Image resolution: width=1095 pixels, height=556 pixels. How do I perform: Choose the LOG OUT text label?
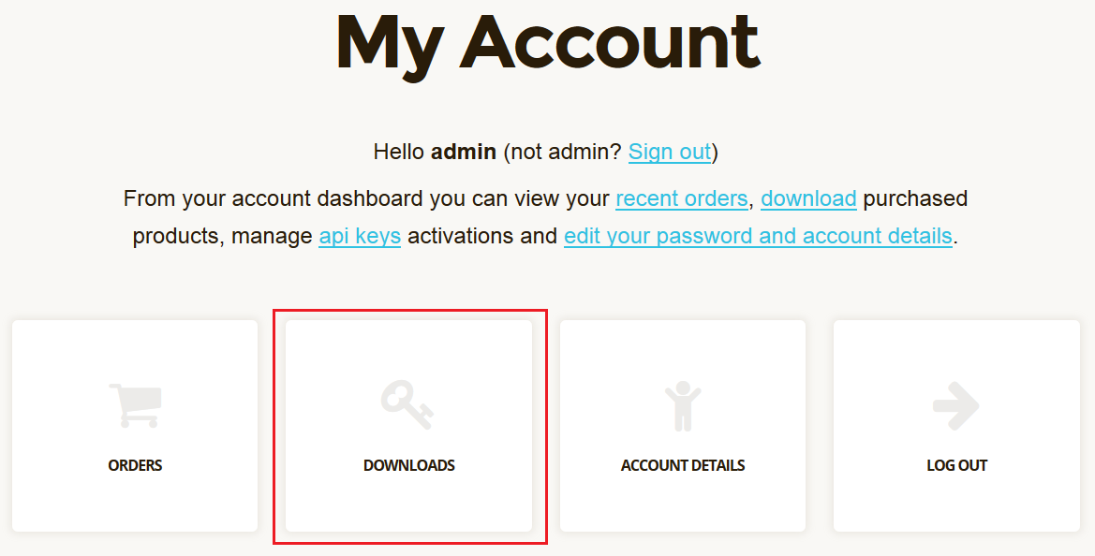click(956, 465)
